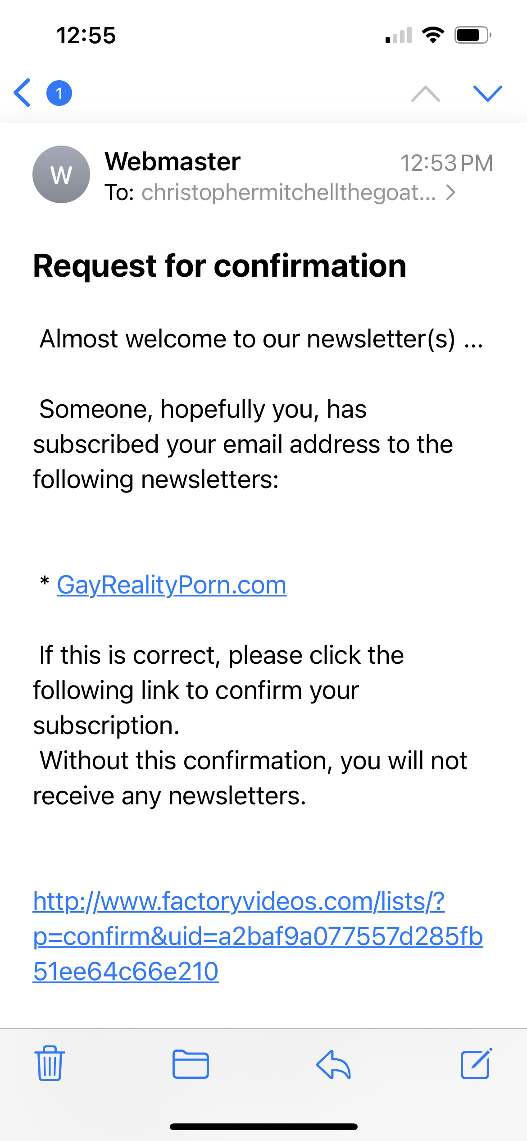Image resolution: width=527 pixels, height=1141 pixels.
Task: Go to next message with down arrow
Action: 487,93
